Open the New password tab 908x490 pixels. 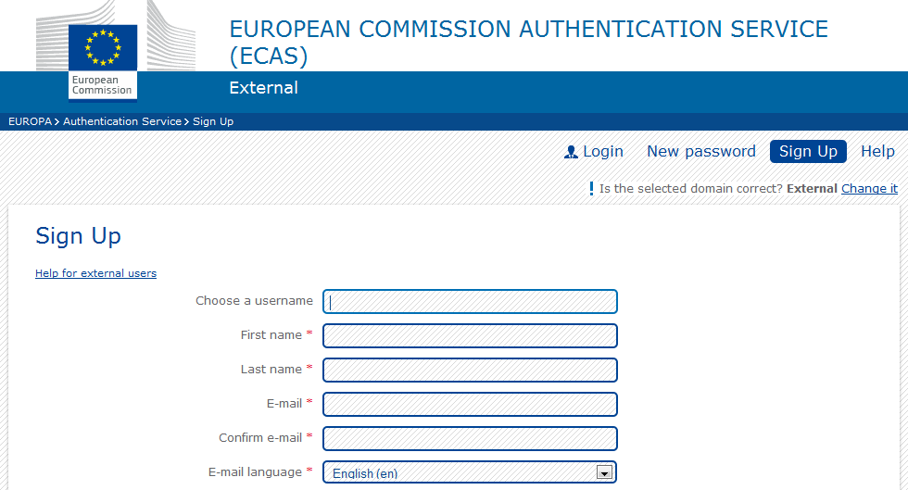point(701,152)
